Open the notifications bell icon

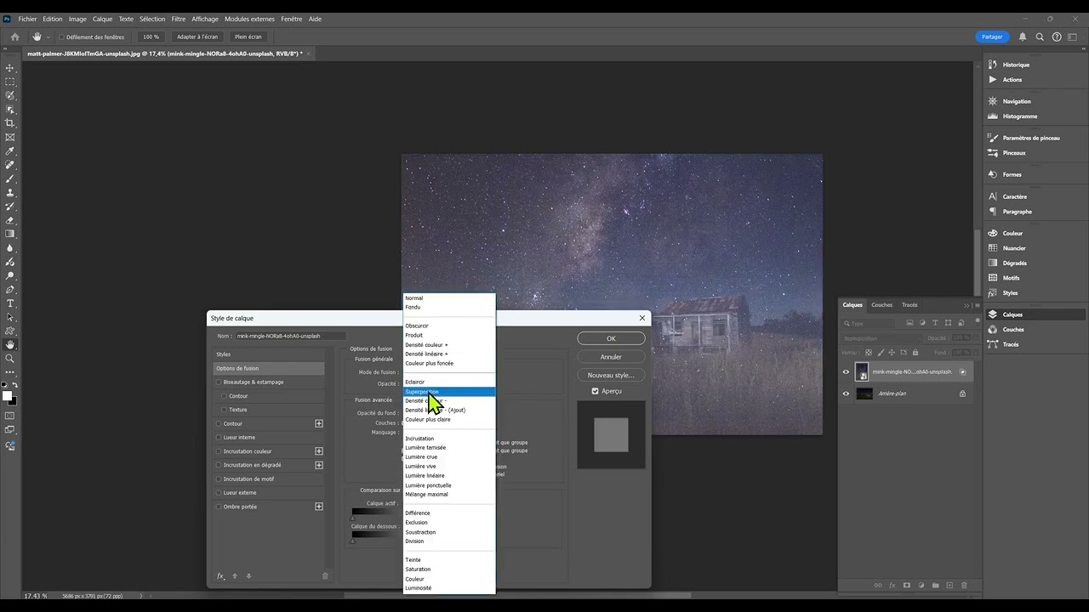point(1023,37)
